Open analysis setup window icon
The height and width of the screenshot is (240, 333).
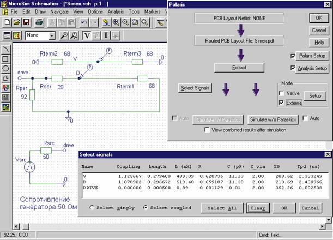pyautogui.click(x=7, y=35)
